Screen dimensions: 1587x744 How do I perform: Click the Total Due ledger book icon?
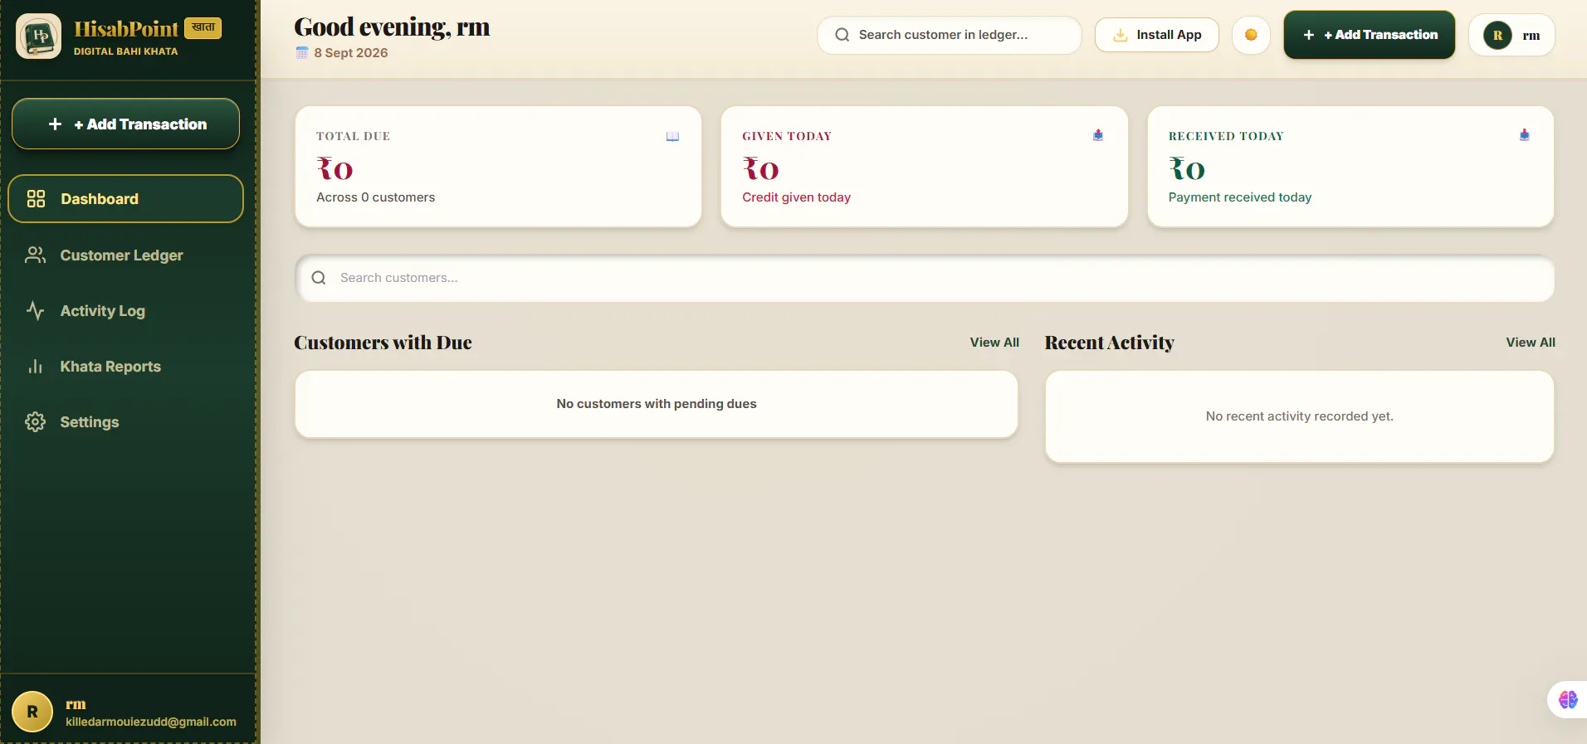pos(672,136)
